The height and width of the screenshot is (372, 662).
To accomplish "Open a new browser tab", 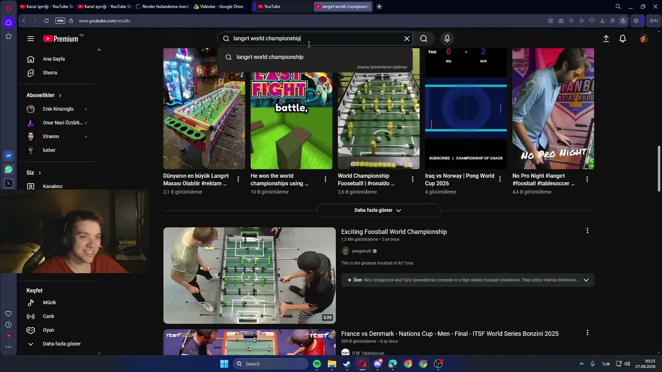I will pos(379,7).
